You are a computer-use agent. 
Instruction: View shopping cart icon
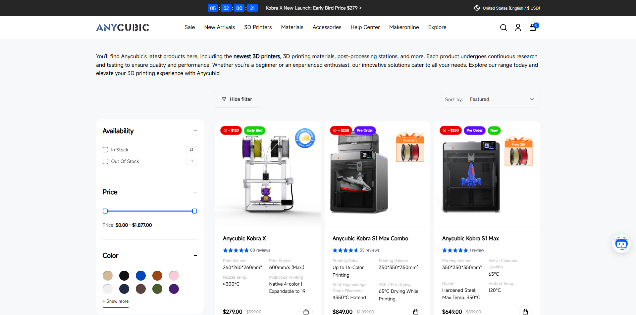click(x=532, y=28)
